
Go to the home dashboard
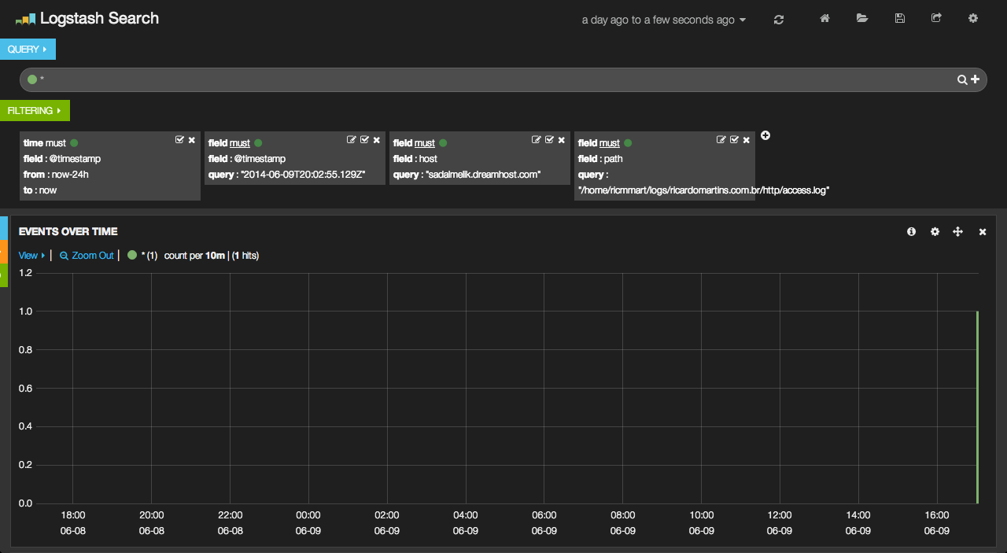pyautogui.click(x=824, y=19)
